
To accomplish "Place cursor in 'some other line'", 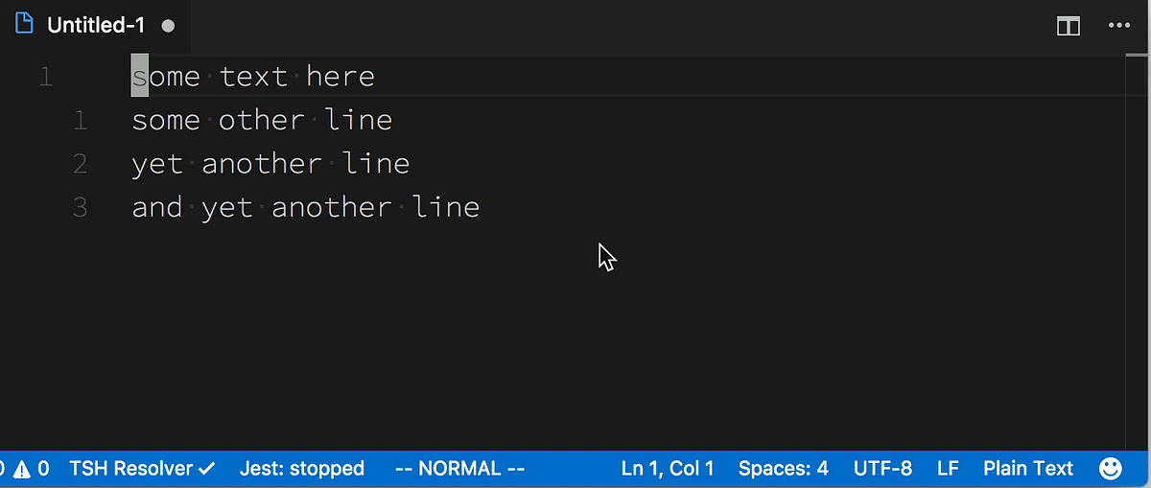I will (262, 120).
